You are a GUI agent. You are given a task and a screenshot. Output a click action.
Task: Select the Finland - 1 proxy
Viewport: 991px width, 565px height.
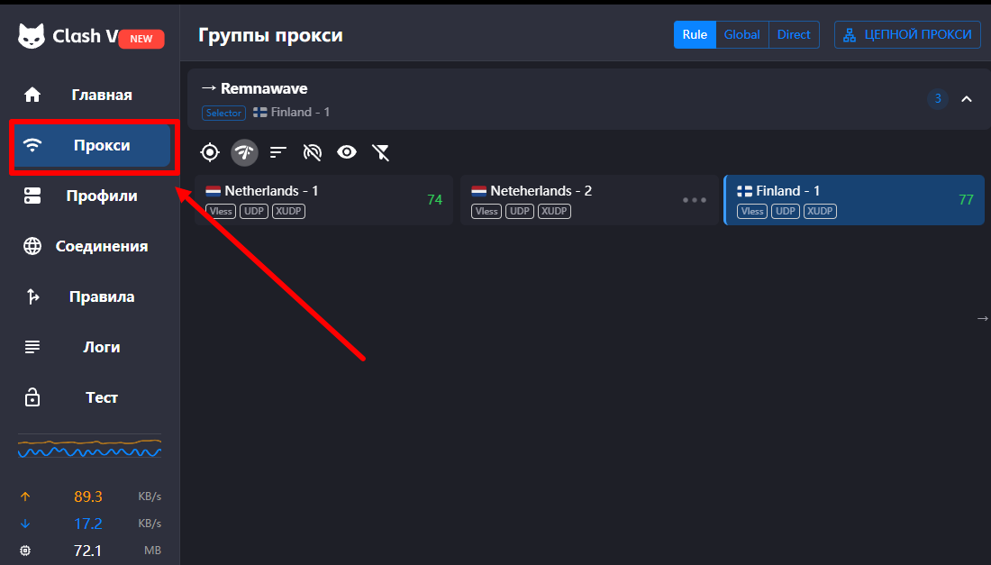[854, 200]
